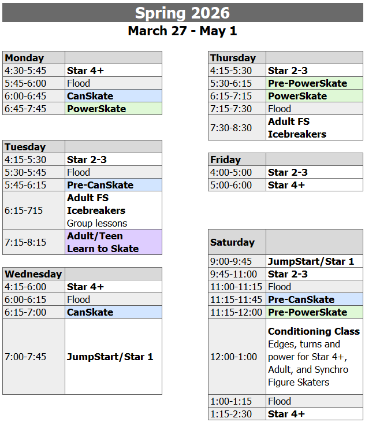Select the Wednesday 4:15-6:00 time cell
The image size is (365, 422).
point(33,287)
